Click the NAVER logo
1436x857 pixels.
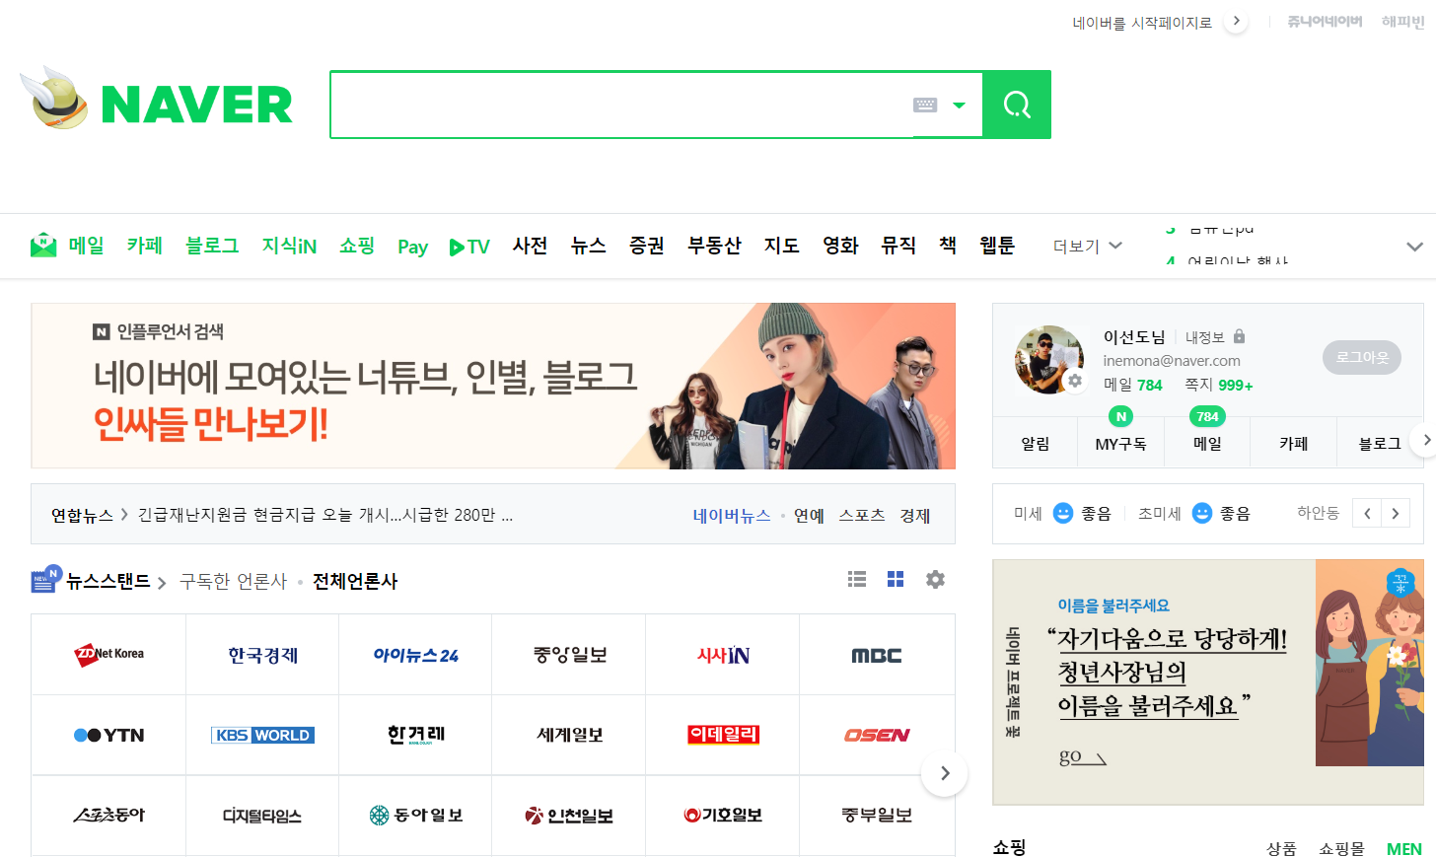tap(196, 105)
